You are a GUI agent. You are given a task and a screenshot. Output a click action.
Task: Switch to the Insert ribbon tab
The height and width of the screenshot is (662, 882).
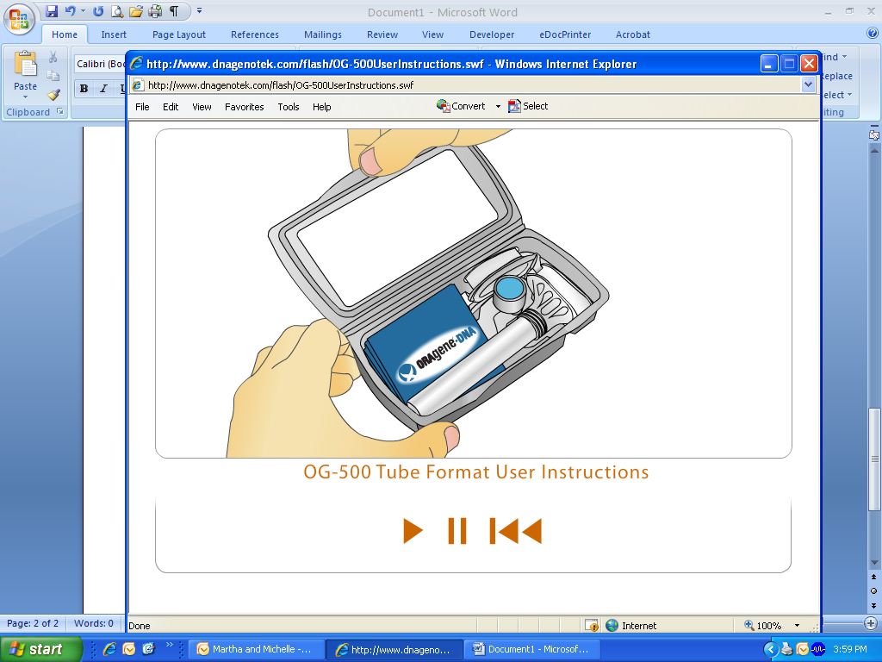(x=114, y=34)
